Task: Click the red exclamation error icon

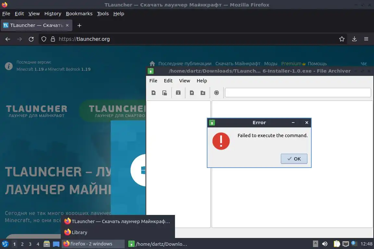Action: coord(221,141)
